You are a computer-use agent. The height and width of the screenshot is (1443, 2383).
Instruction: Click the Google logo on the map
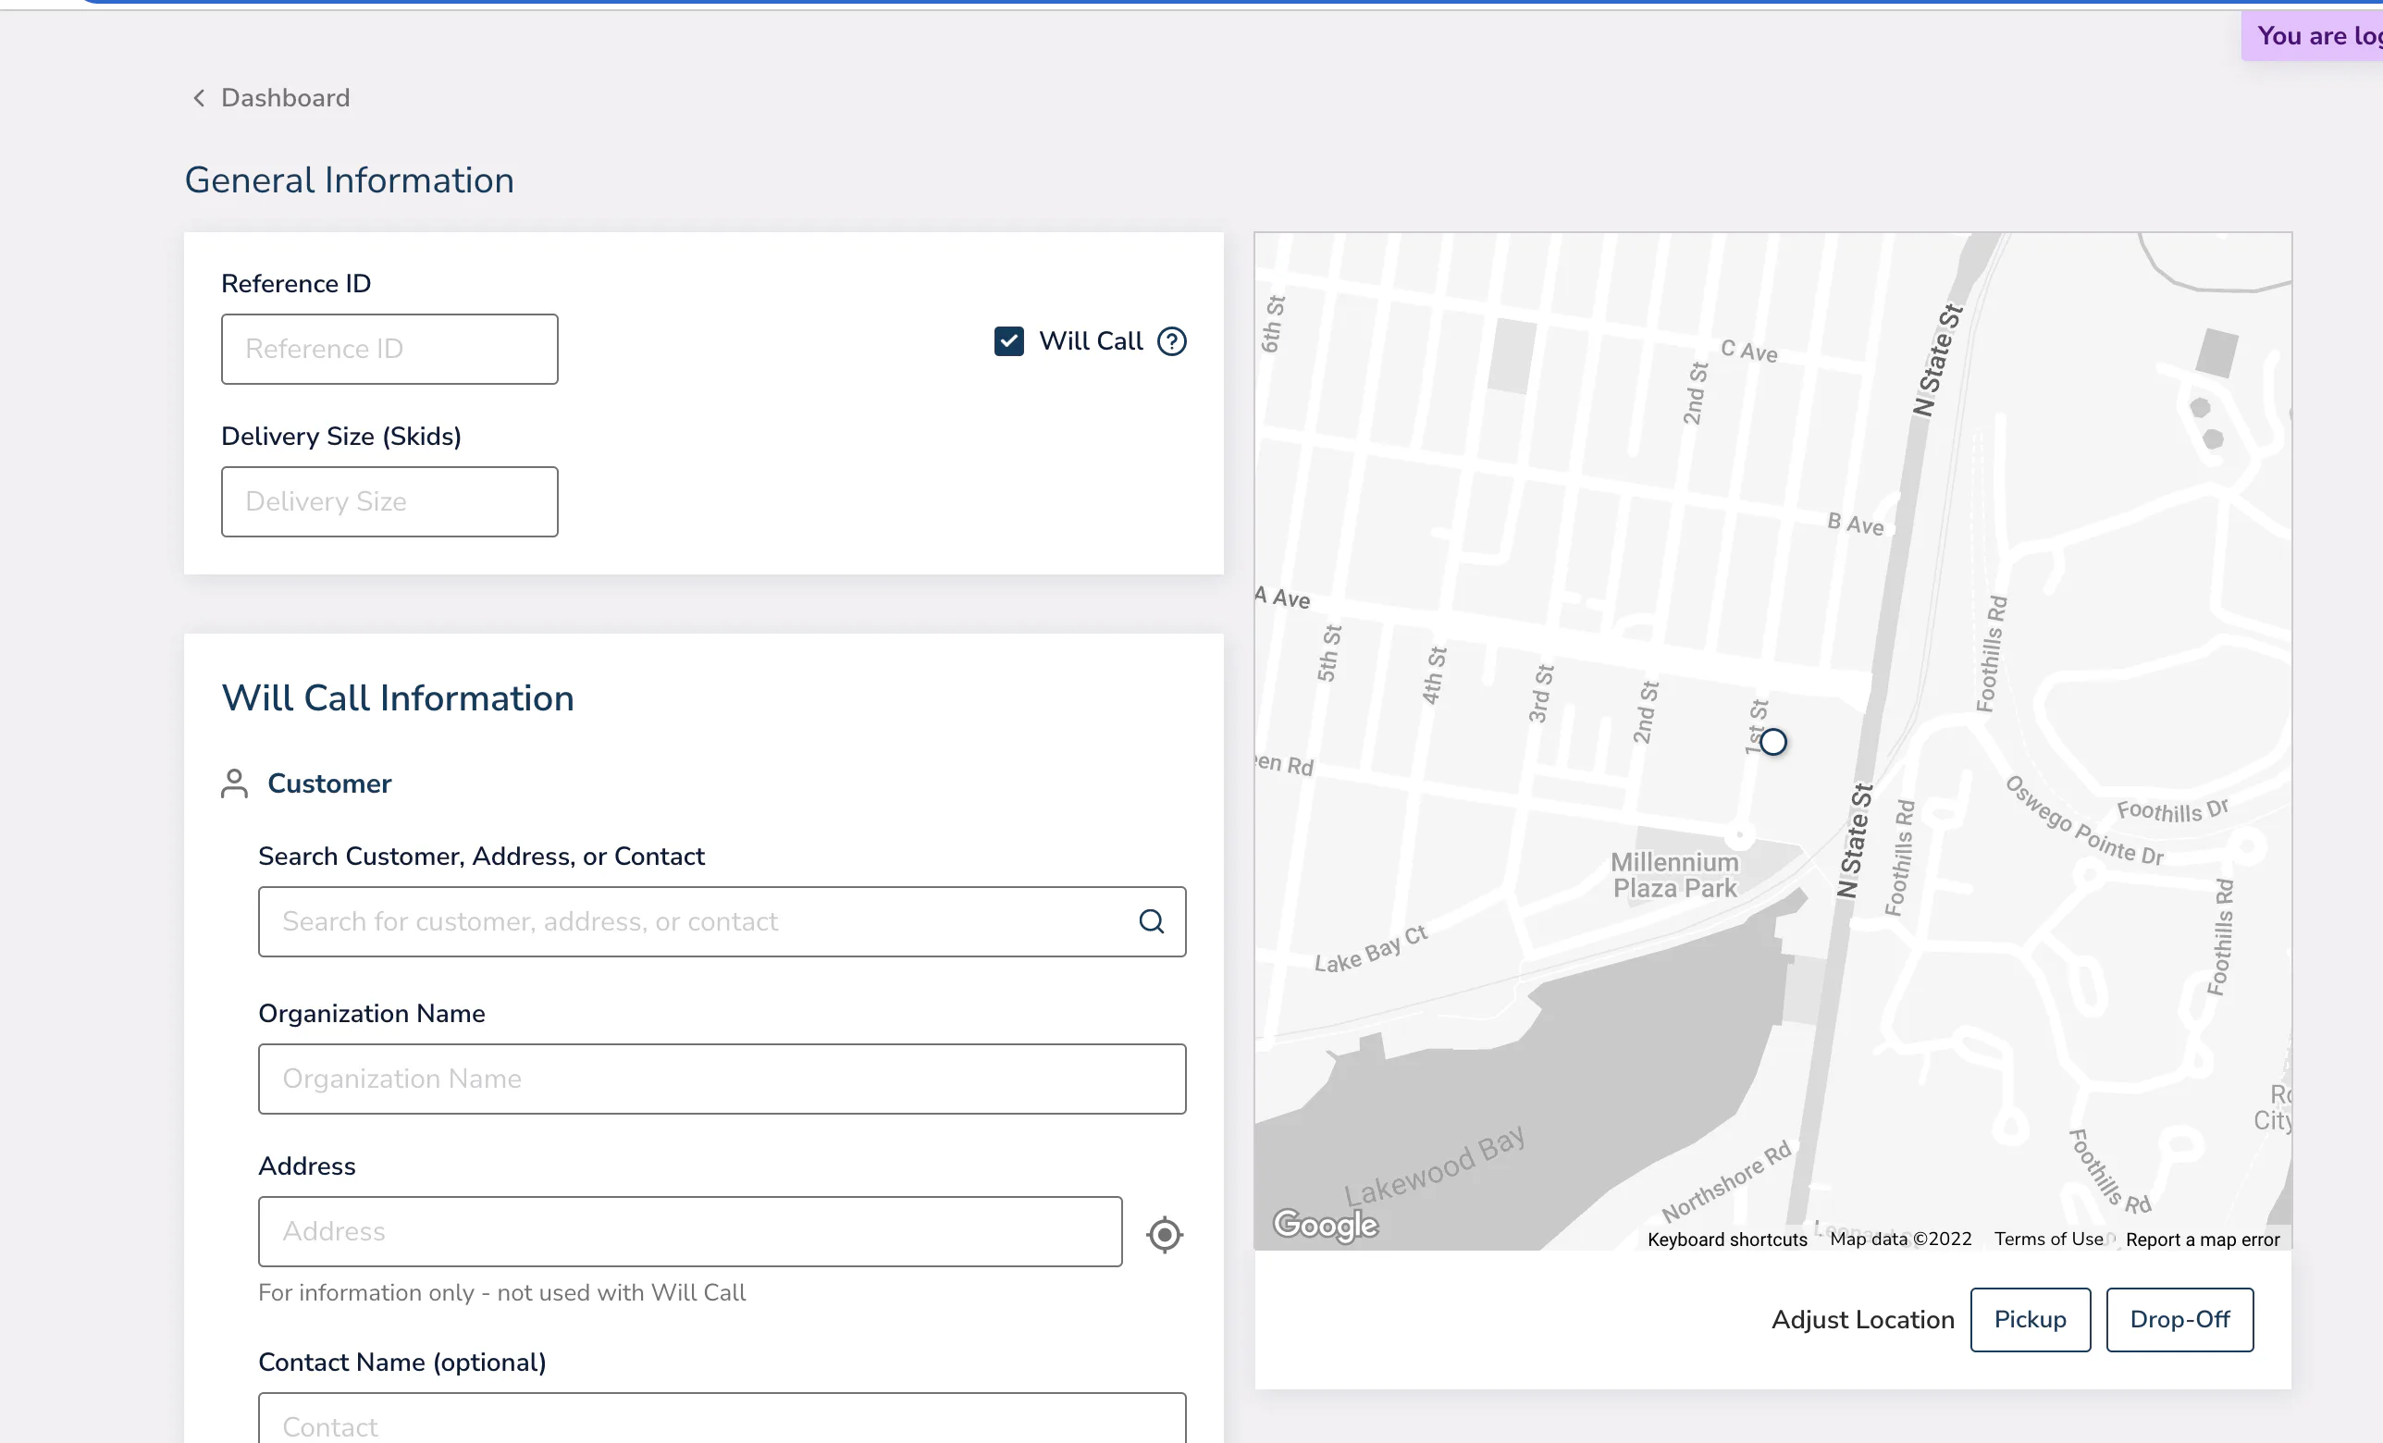click(1325, 1225)
